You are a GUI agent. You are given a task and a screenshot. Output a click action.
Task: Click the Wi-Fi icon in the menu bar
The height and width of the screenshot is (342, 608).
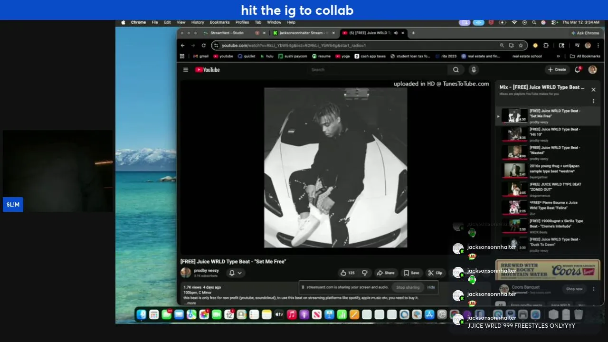point(514,22)
